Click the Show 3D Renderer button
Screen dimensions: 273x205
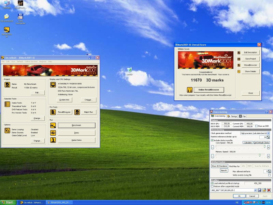click(x=219, y=166)
